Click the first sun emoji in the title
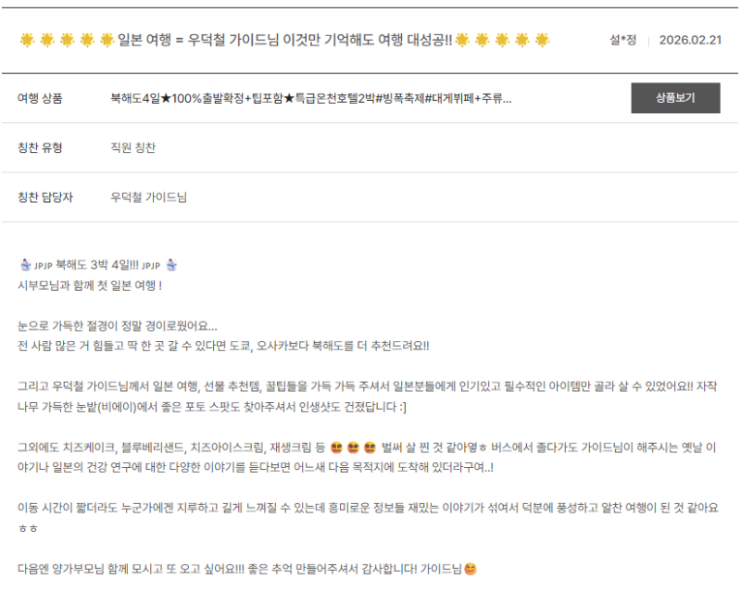The width and height of the screenshot is (741, 593). (x=27, y=40)
